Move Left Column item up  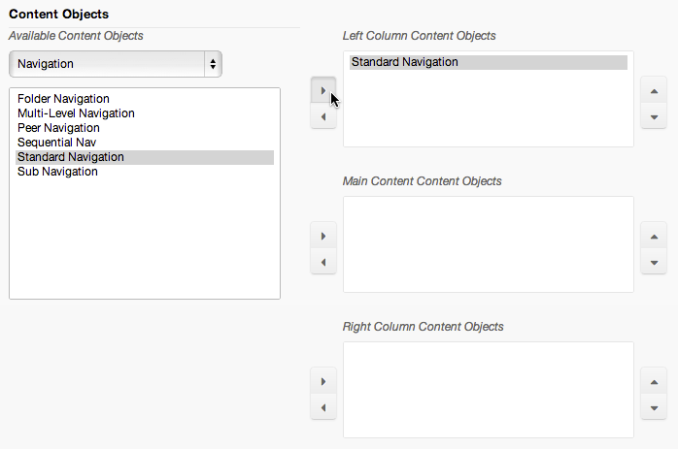[654, 90]
